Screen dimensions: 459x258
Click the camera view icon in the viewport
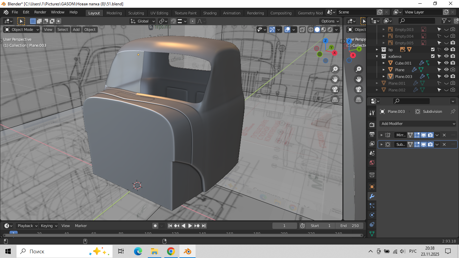point(335,89)
